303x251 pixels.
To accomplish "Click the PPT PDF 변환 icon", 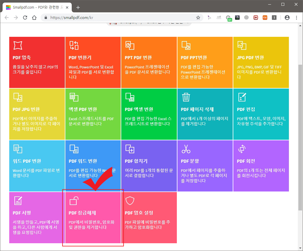I will pos(130,45).
